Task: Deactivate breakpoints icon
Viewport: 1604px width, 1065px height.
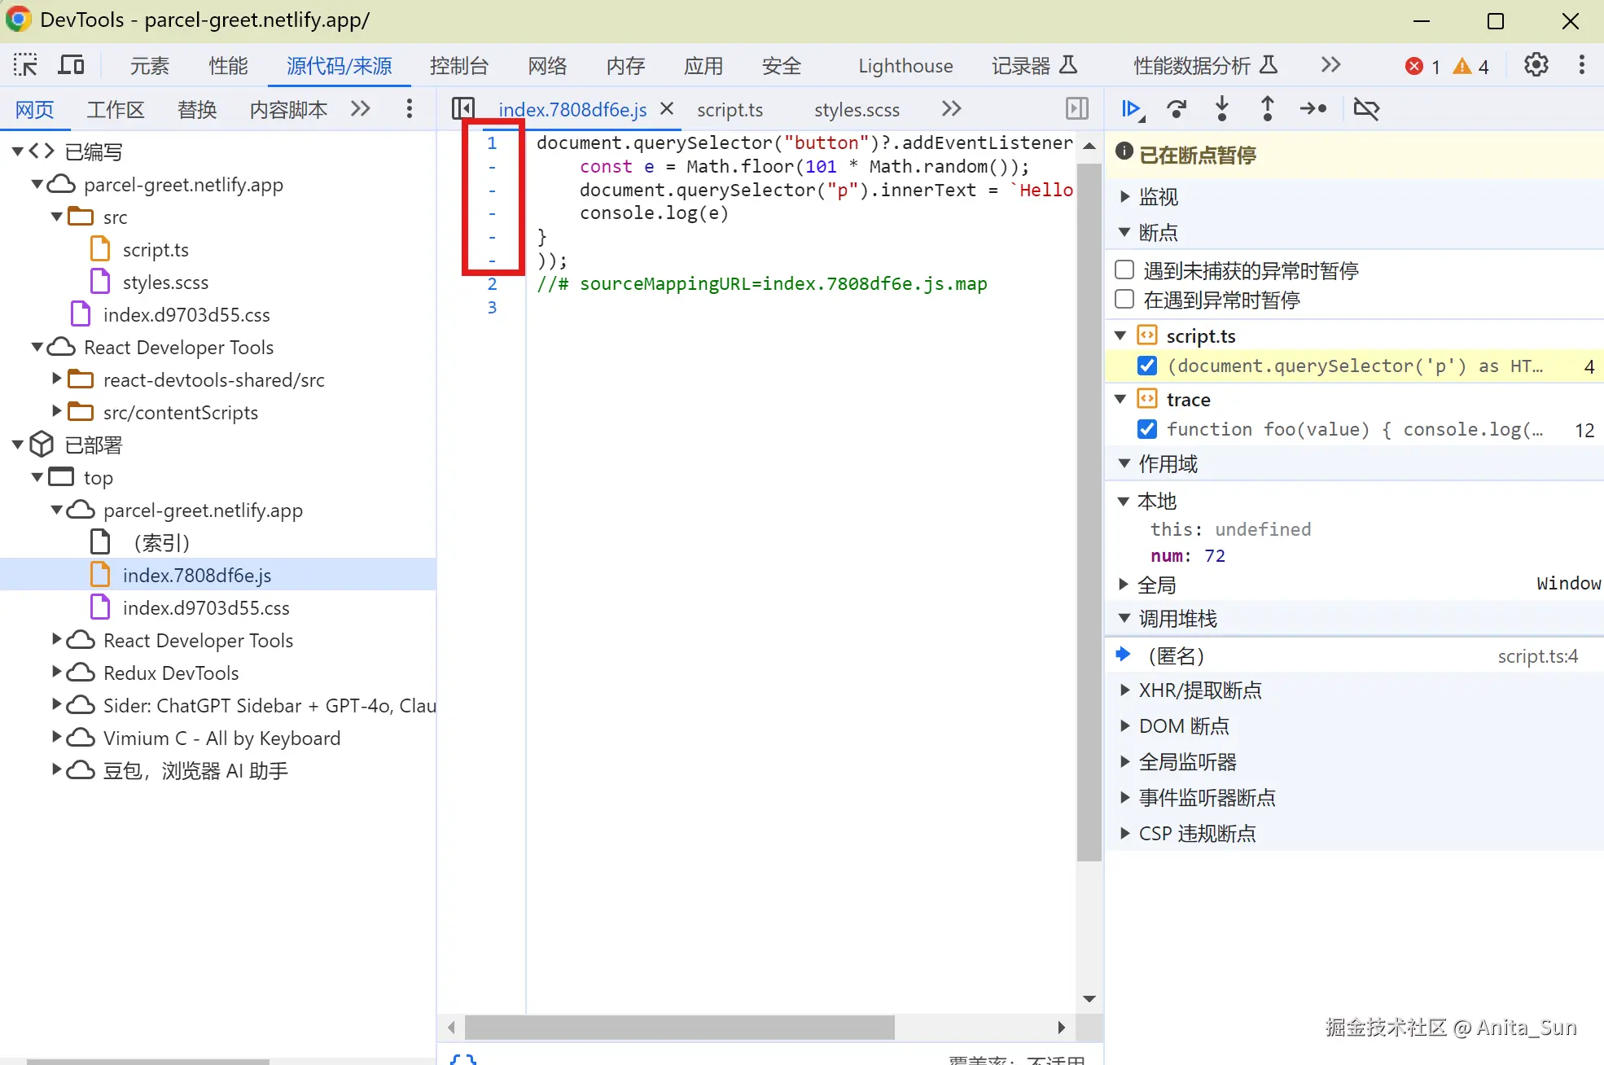Action: click(1366, 109)
